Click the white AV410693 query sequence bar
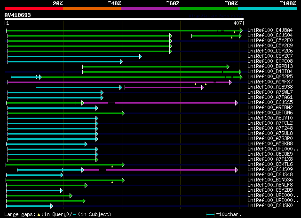Screen dimensions: 301x218 point(124,19)
